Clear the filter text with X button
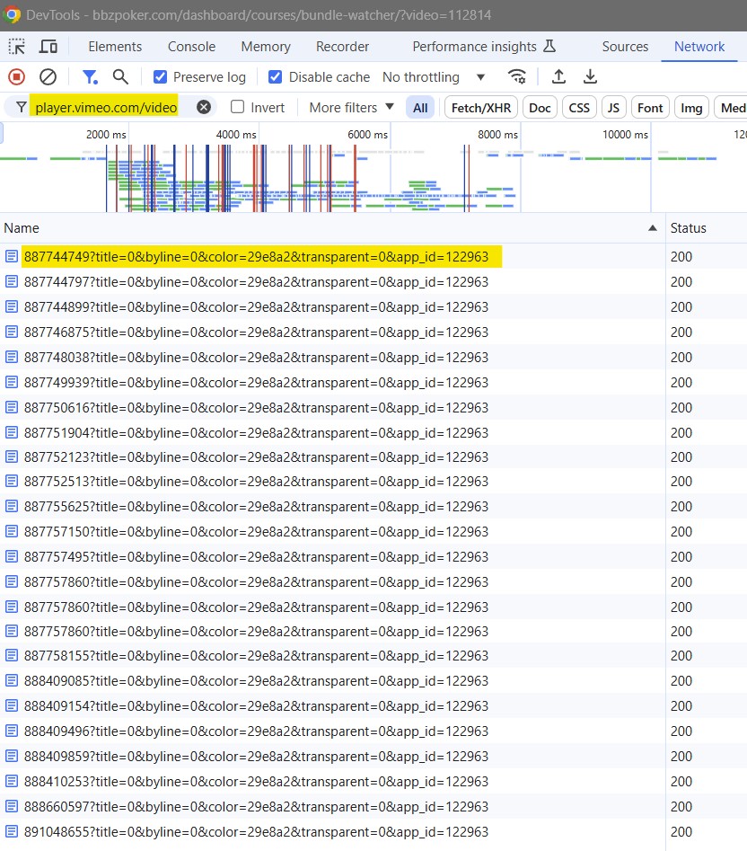The image size is (747, 851). (x=204, y=107)
